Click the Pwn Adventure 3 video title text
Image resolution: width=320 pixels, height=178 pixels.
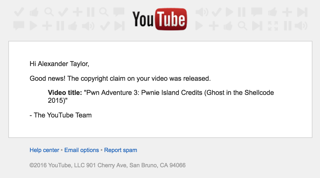point(178,93)
